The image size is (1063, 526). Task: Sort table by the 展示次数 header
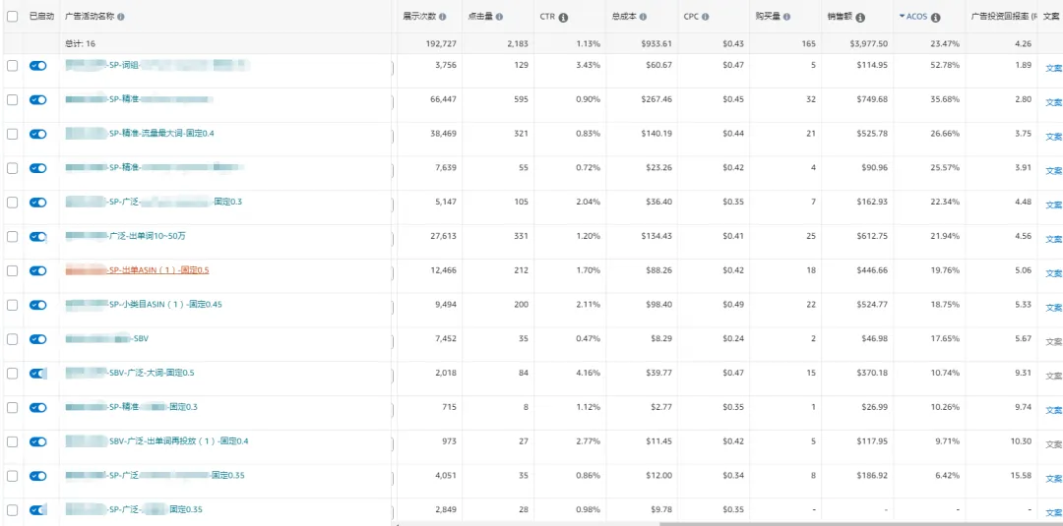click(419, 17)
